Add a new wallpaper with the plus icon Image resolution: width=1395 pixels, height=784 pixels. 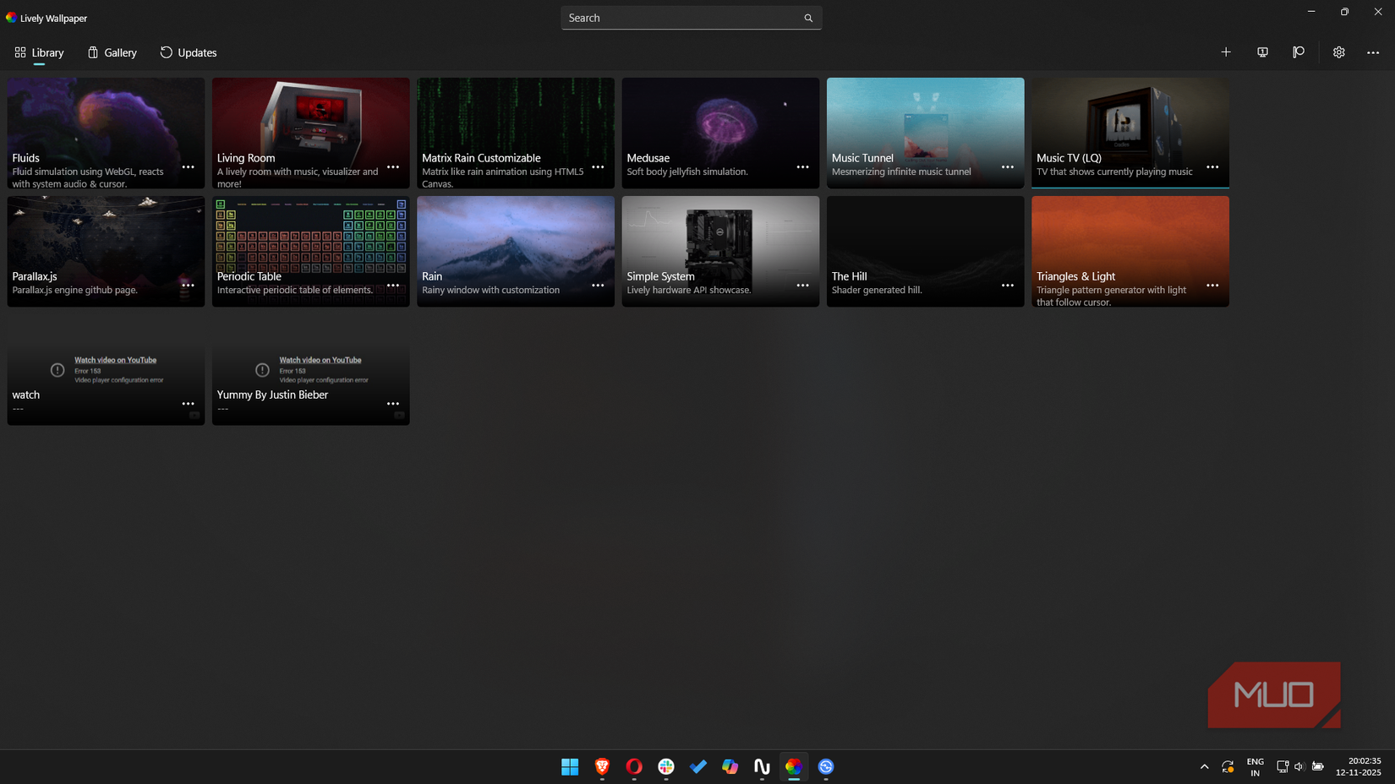coord(1226,52)
